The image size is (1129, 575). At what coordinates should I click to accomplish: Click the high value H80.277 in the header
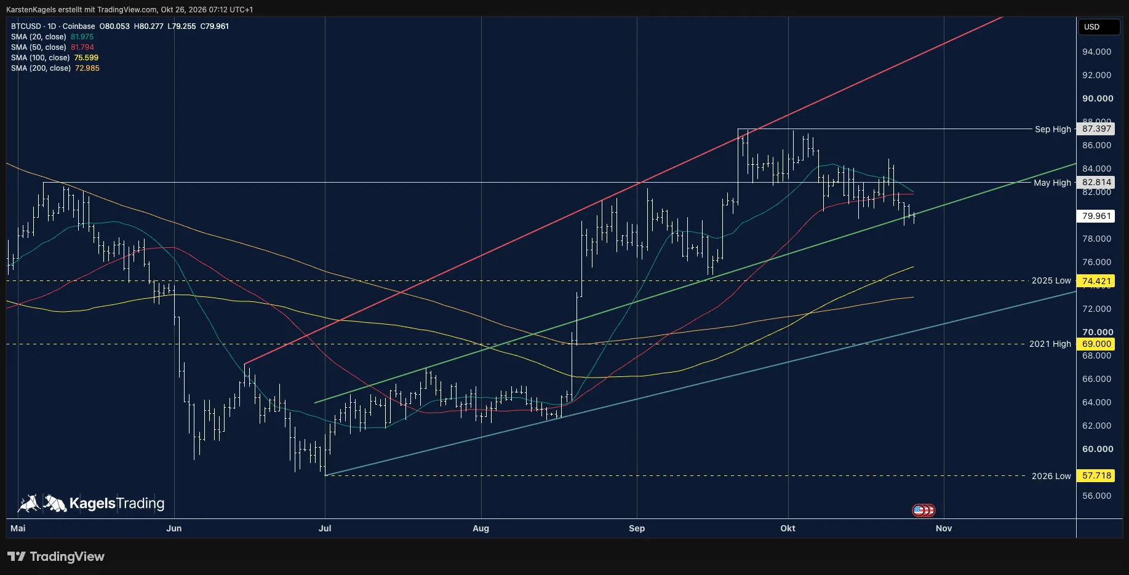[149, 26]
